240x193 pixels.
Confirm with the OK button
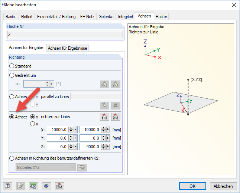click(x=192, y=186)
